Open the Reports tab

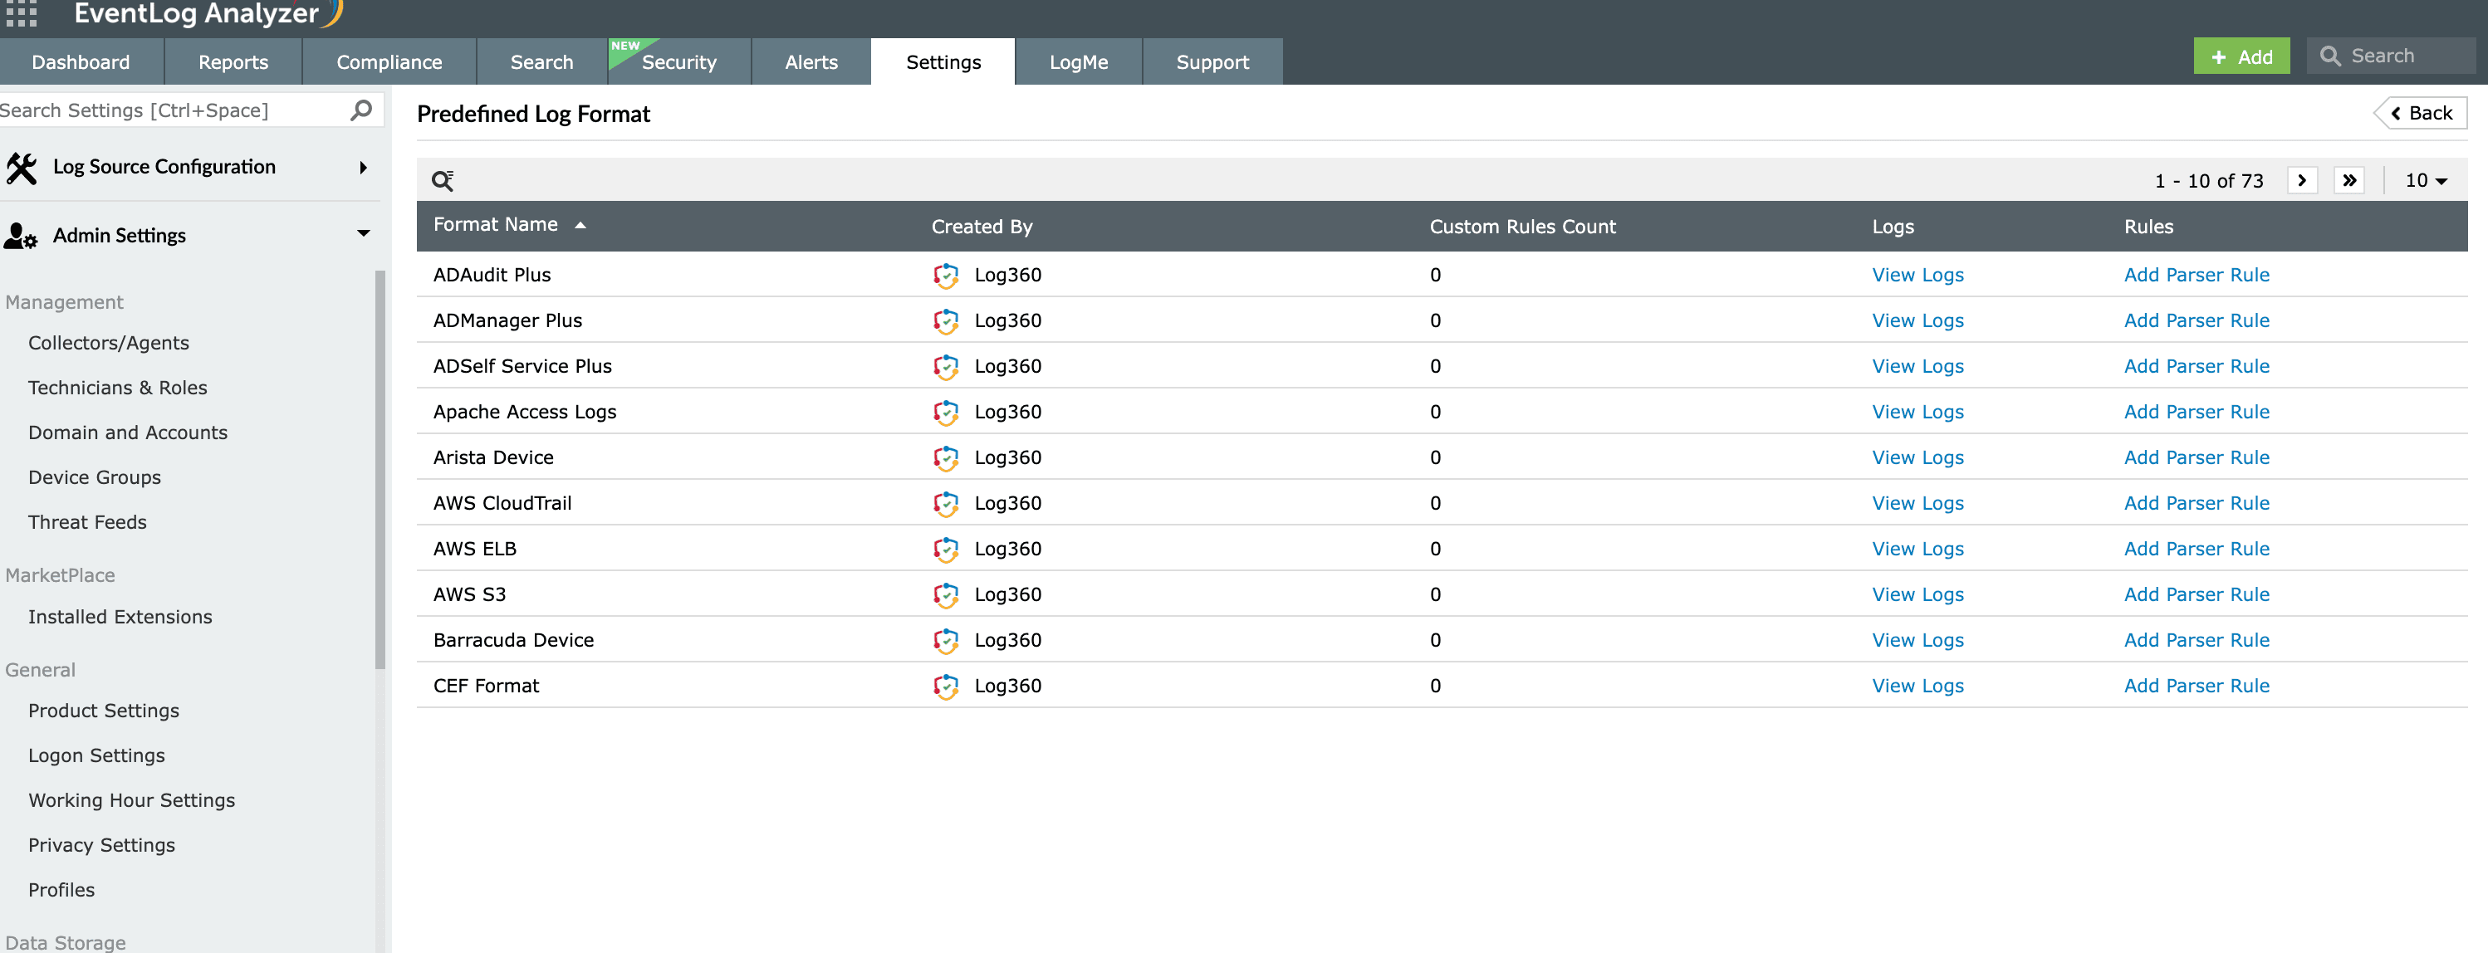233,61
